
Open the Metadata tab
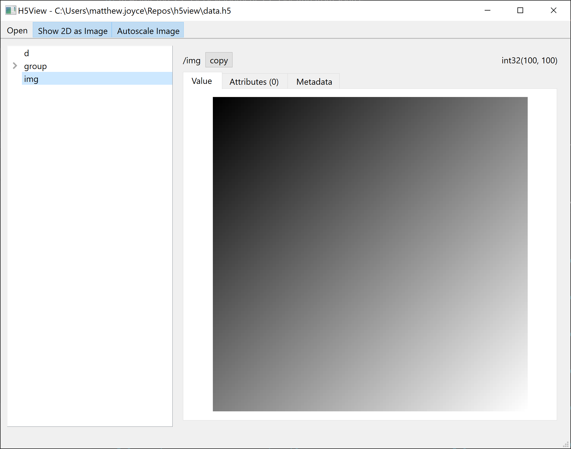point(314,82)
